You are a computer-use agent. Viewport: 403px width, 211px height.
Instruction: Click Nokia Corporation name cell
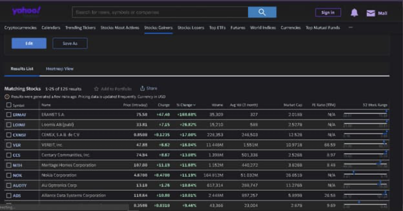point(59,175)
